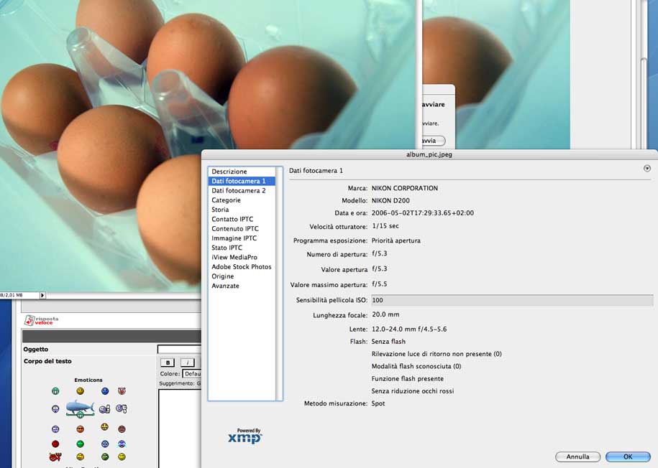Open the panel options arrow menu
The image size is (658, 468).
tap(646, 169)
